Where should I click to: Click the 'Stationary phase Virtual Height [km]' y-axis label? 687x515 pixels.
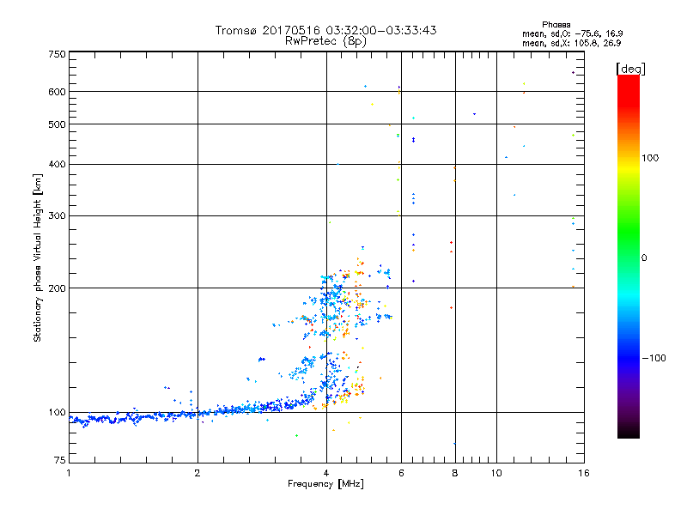click(x=37, y=258)
